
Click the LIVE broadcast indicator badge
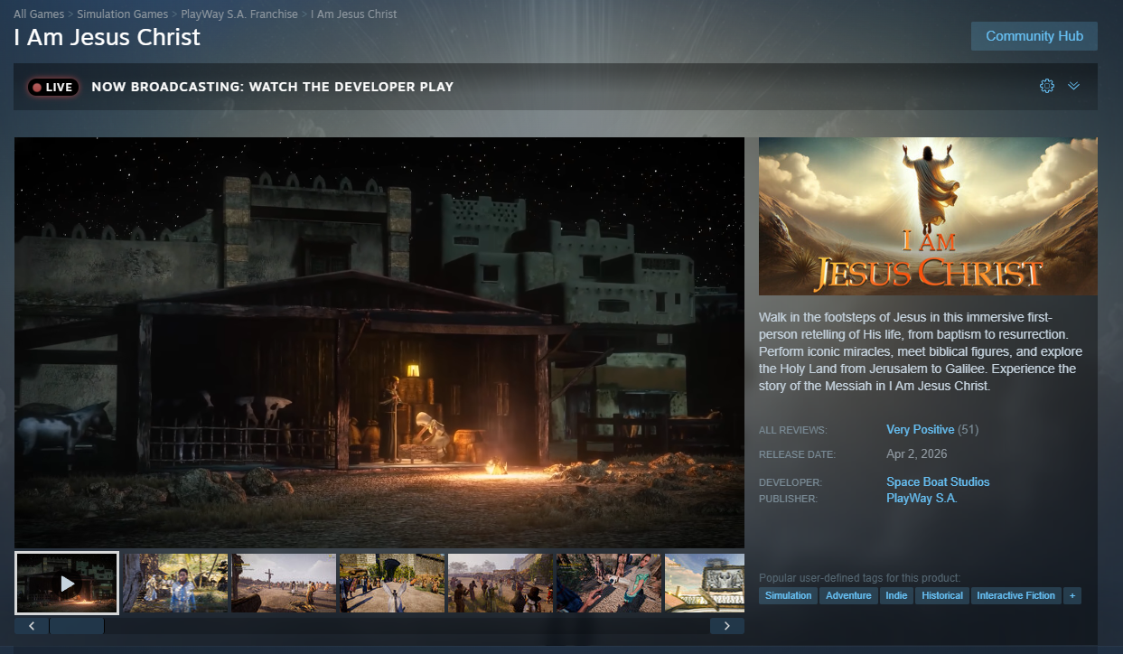53,88
